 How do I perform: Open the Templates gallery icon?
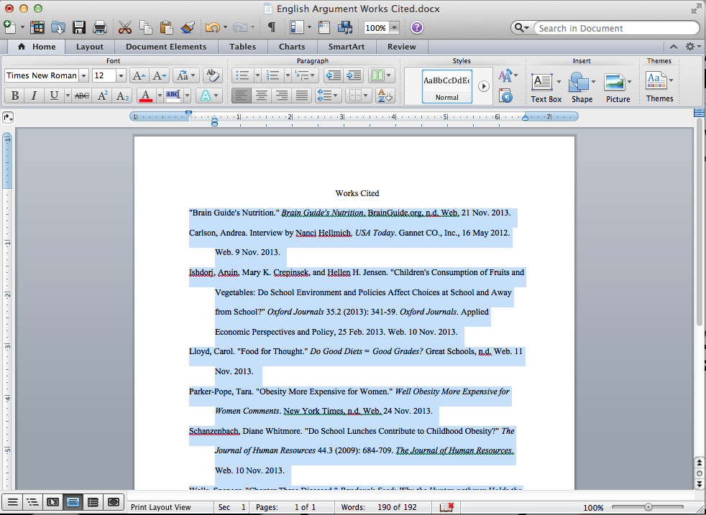pos(37,27)
